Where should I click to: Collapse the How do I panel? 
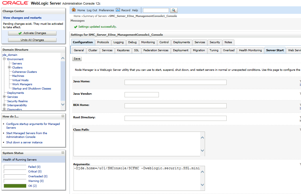(x=63, y=116)
